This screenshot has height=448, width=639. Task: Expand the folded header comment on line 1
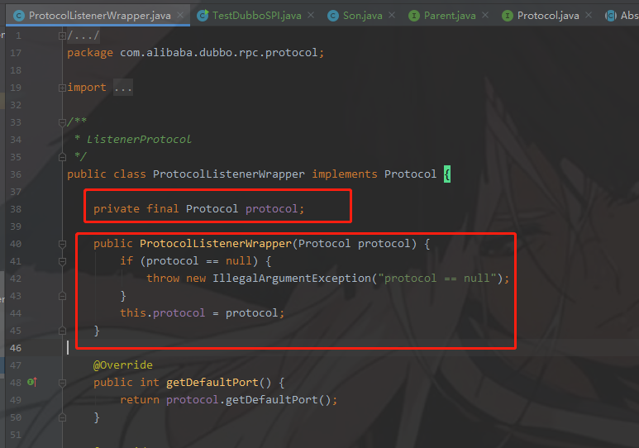point(62,36)
